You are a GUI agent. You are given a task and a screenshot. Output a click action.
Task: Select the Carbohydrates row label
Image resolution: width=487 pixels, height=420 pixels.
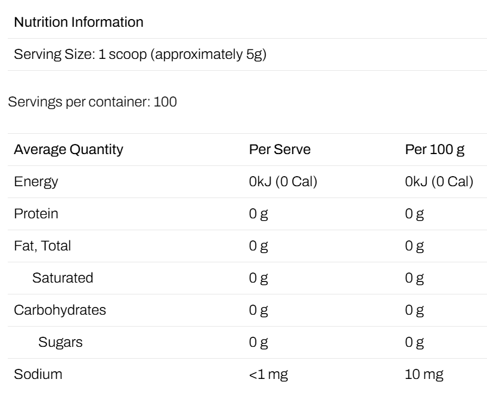pyautogui.click(x=60, y=310)
